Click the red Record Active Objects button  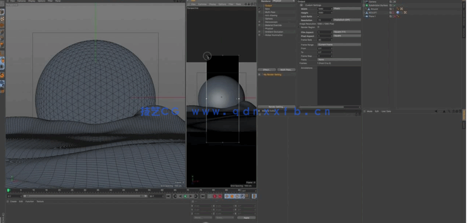(x=215, y=196)
